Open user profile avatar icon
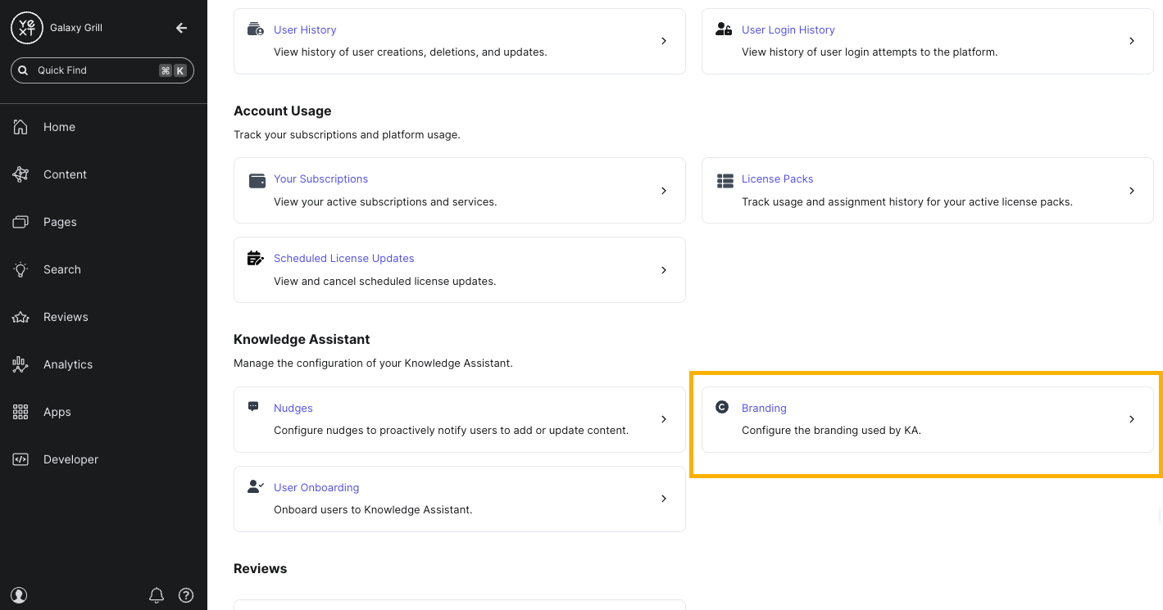The height and width of the screenshot is (610, 1163). (x=20, y=595)
